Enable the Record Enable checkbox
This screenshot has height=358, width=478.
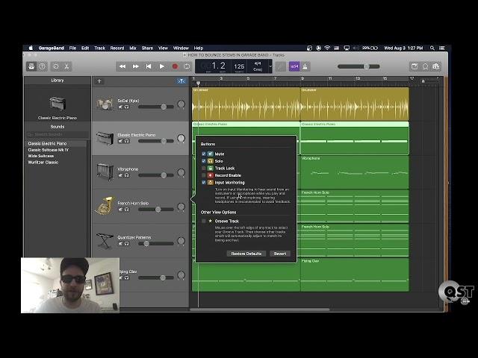[x=204, y=175]
